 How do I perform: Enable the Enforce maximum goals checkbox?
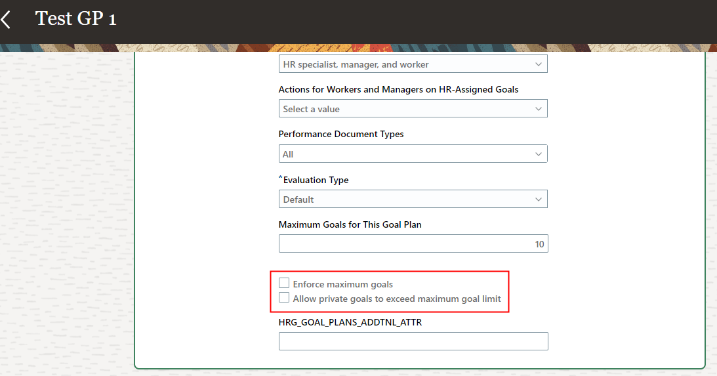click(x=284, y=283)
